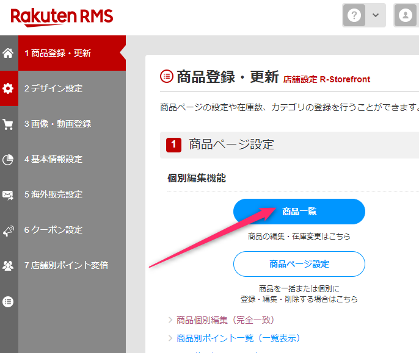Viewport: 419px width, 353px height.
Task: Open the question mark help icon
Action: pos(354,15)
